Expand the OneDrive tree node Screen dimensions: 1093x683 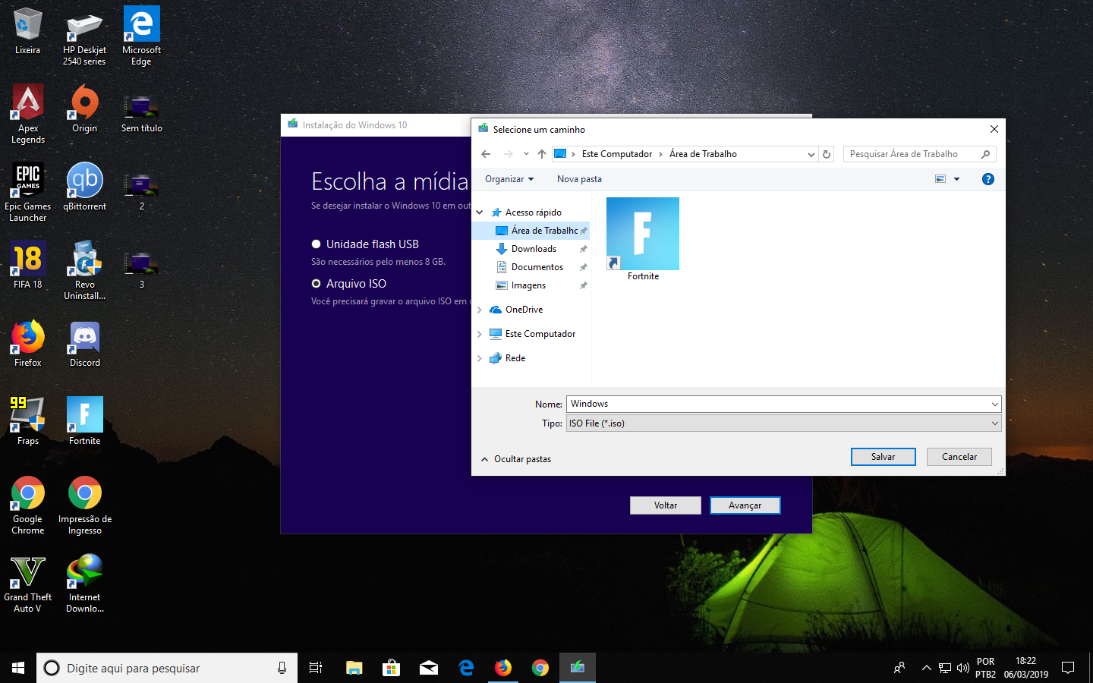pyautogui.click(x=480, y=310)
